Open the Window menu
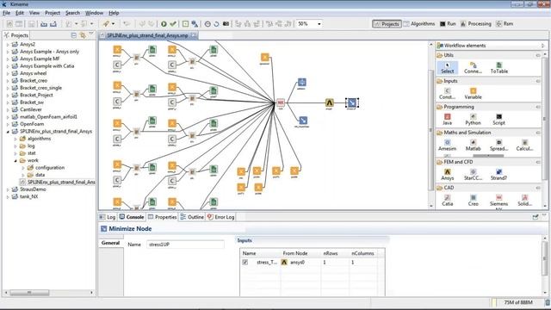Image resolution: width=551 pixels, height=310 pixels. [94, 13]
